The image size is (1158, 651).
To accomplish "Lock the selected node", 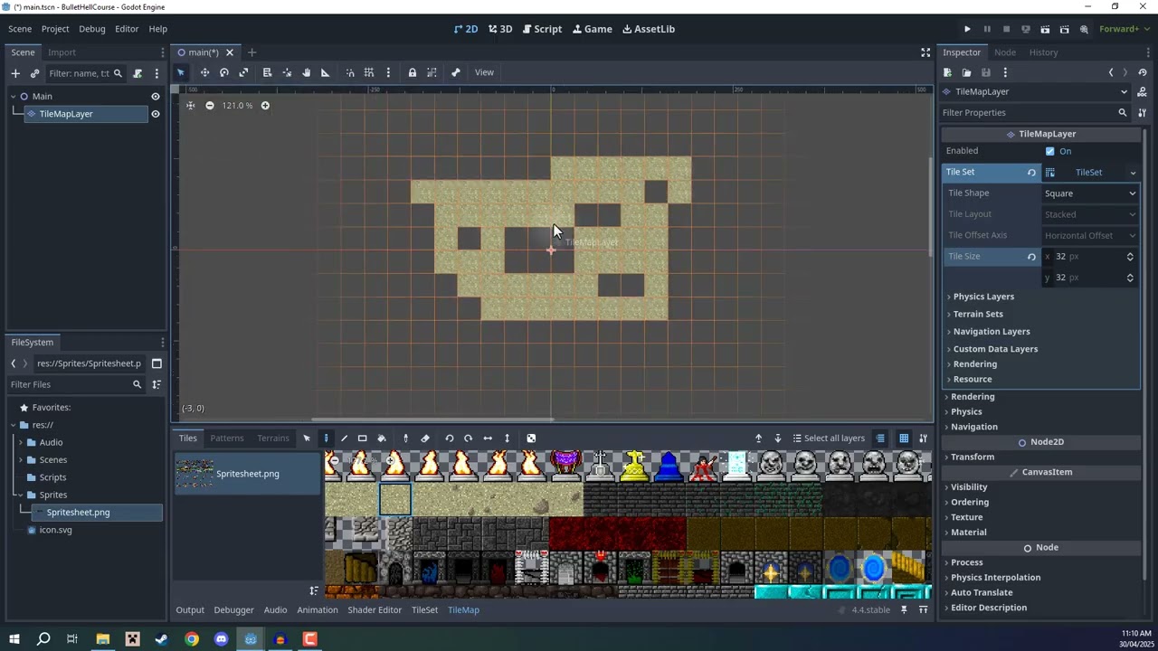I will pyautogui.click(x=412, y=72).
